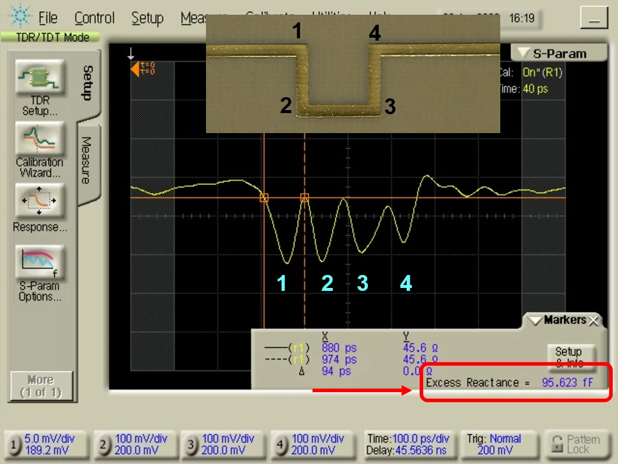
Task: Click channel 4 scale 100 mV/div
Action: pos(318,439)
